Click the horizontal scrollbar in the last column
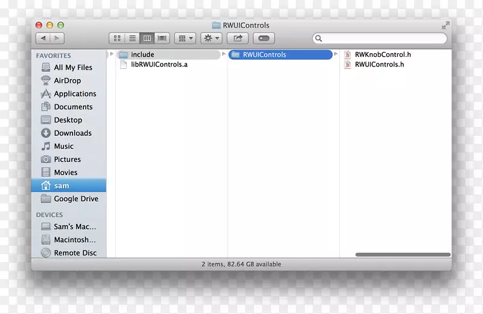This screenshot has width=483, height=314. pyautogui.click(x=403, y=254)
